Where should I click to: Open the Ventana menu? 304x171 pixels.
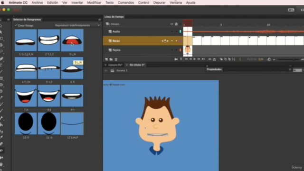coord(176,2)
